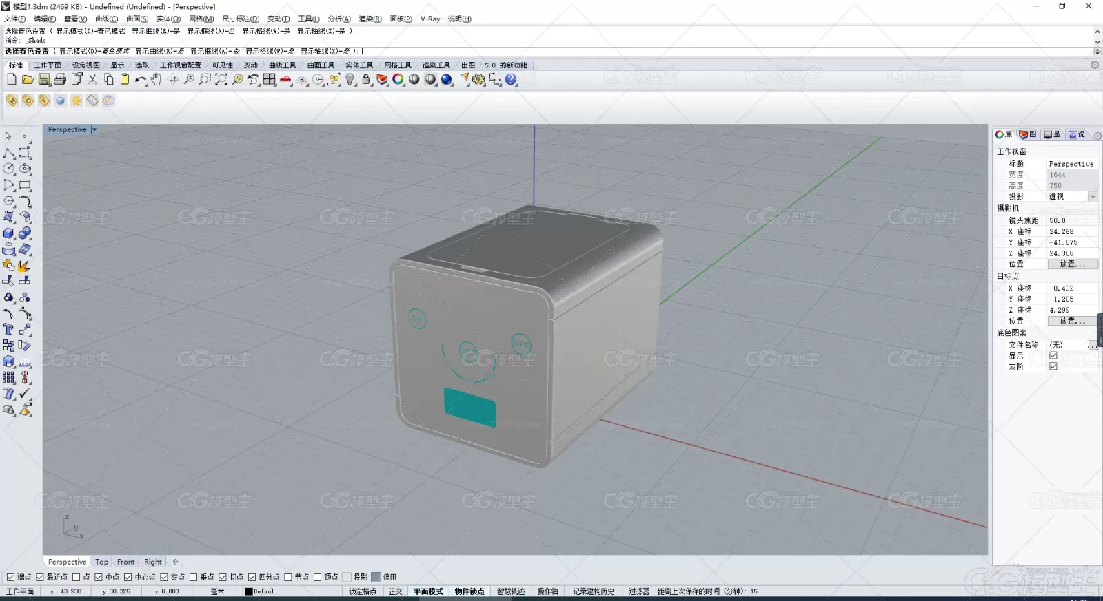Viewport: 1103px width, 601px height.
Task: Toggle the 显示 wallpaper checkbox
Action: coord(1053,356)
